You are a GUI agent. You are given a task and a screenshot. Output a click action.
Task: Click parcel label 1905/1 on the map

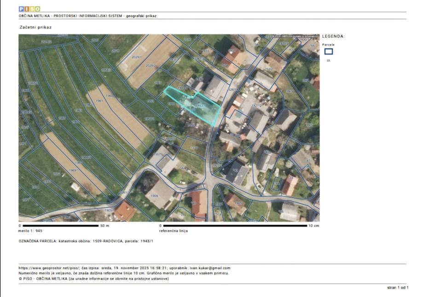pyautogui.click(x=109, y=210)
